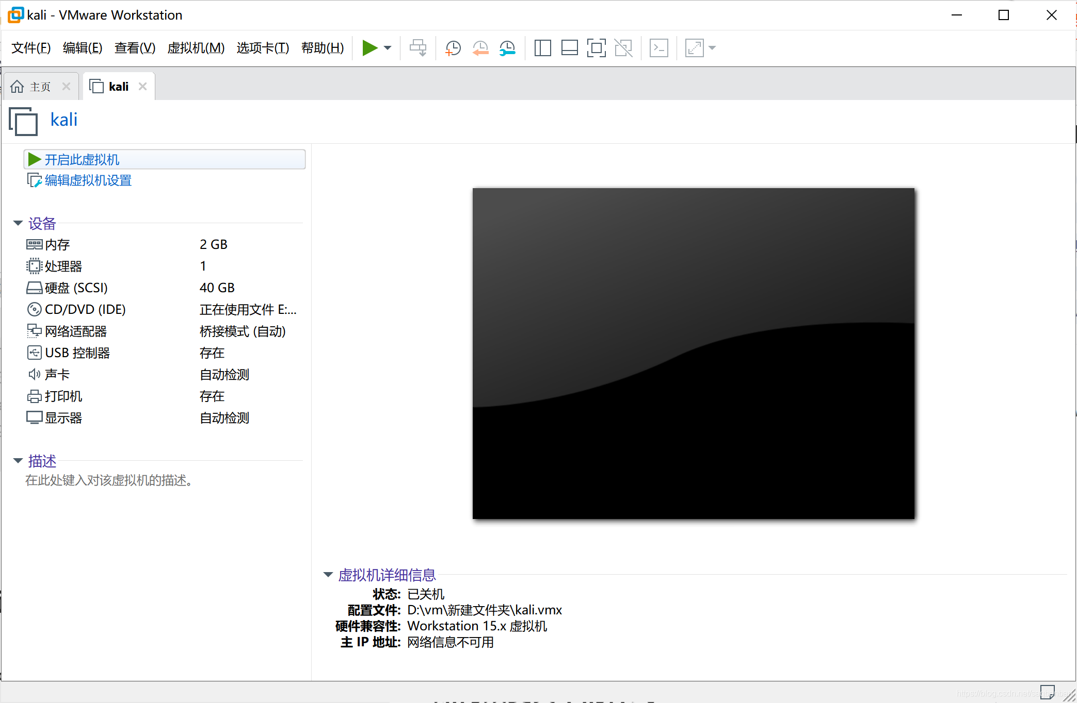Click the 40 GB disk value

(x=217, y=288)
